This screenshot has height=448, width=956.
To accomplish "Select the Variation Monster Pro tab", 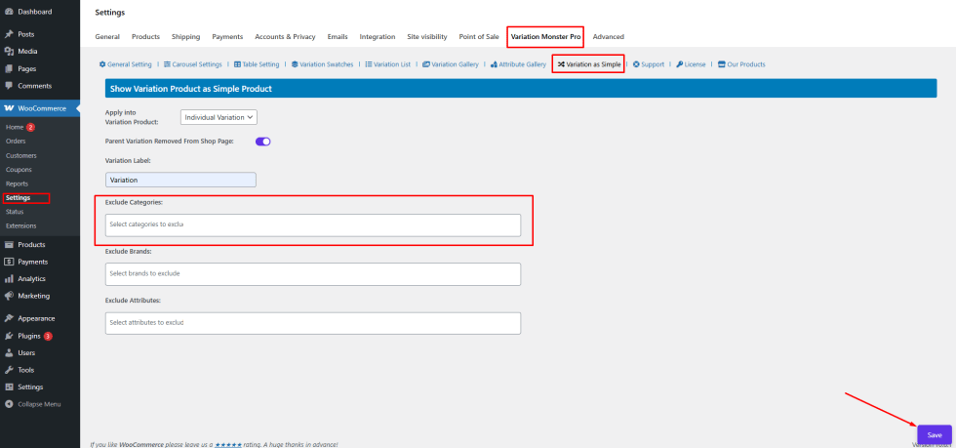I will point(545,37).
